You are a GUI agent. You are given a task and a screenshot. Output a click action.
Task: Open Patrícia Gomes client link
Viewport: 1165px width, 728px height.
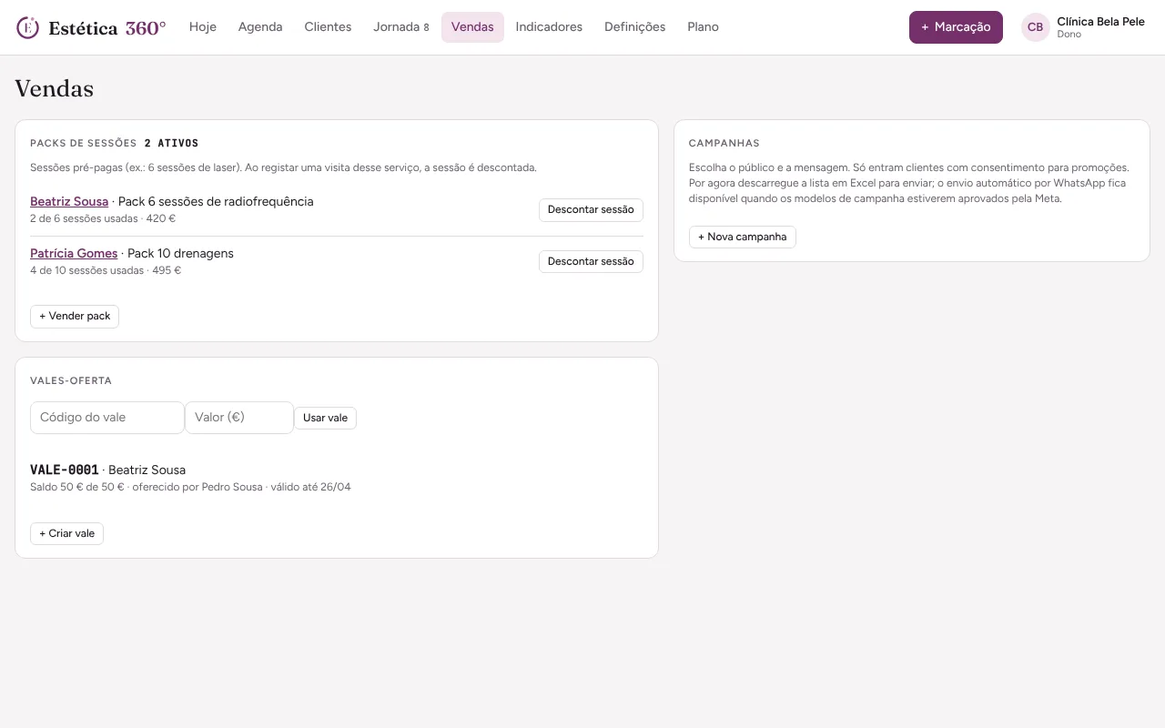click(x=74, y=253)
